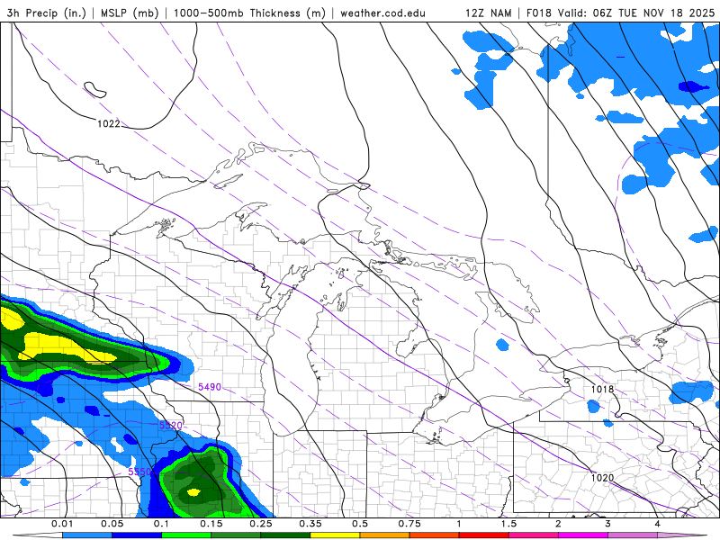Click the 'weather.cod.edu' source text

pyautogui.click(x=382, y=13)
